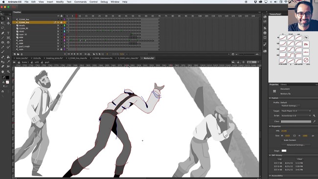
Task: Show the hidden HEAD layer
Action: click(x=58, y=31)
